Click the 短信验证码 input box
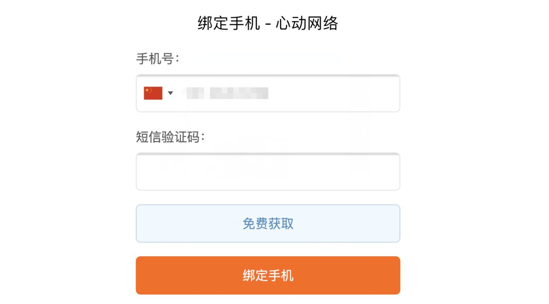 [x=268, y=172]
